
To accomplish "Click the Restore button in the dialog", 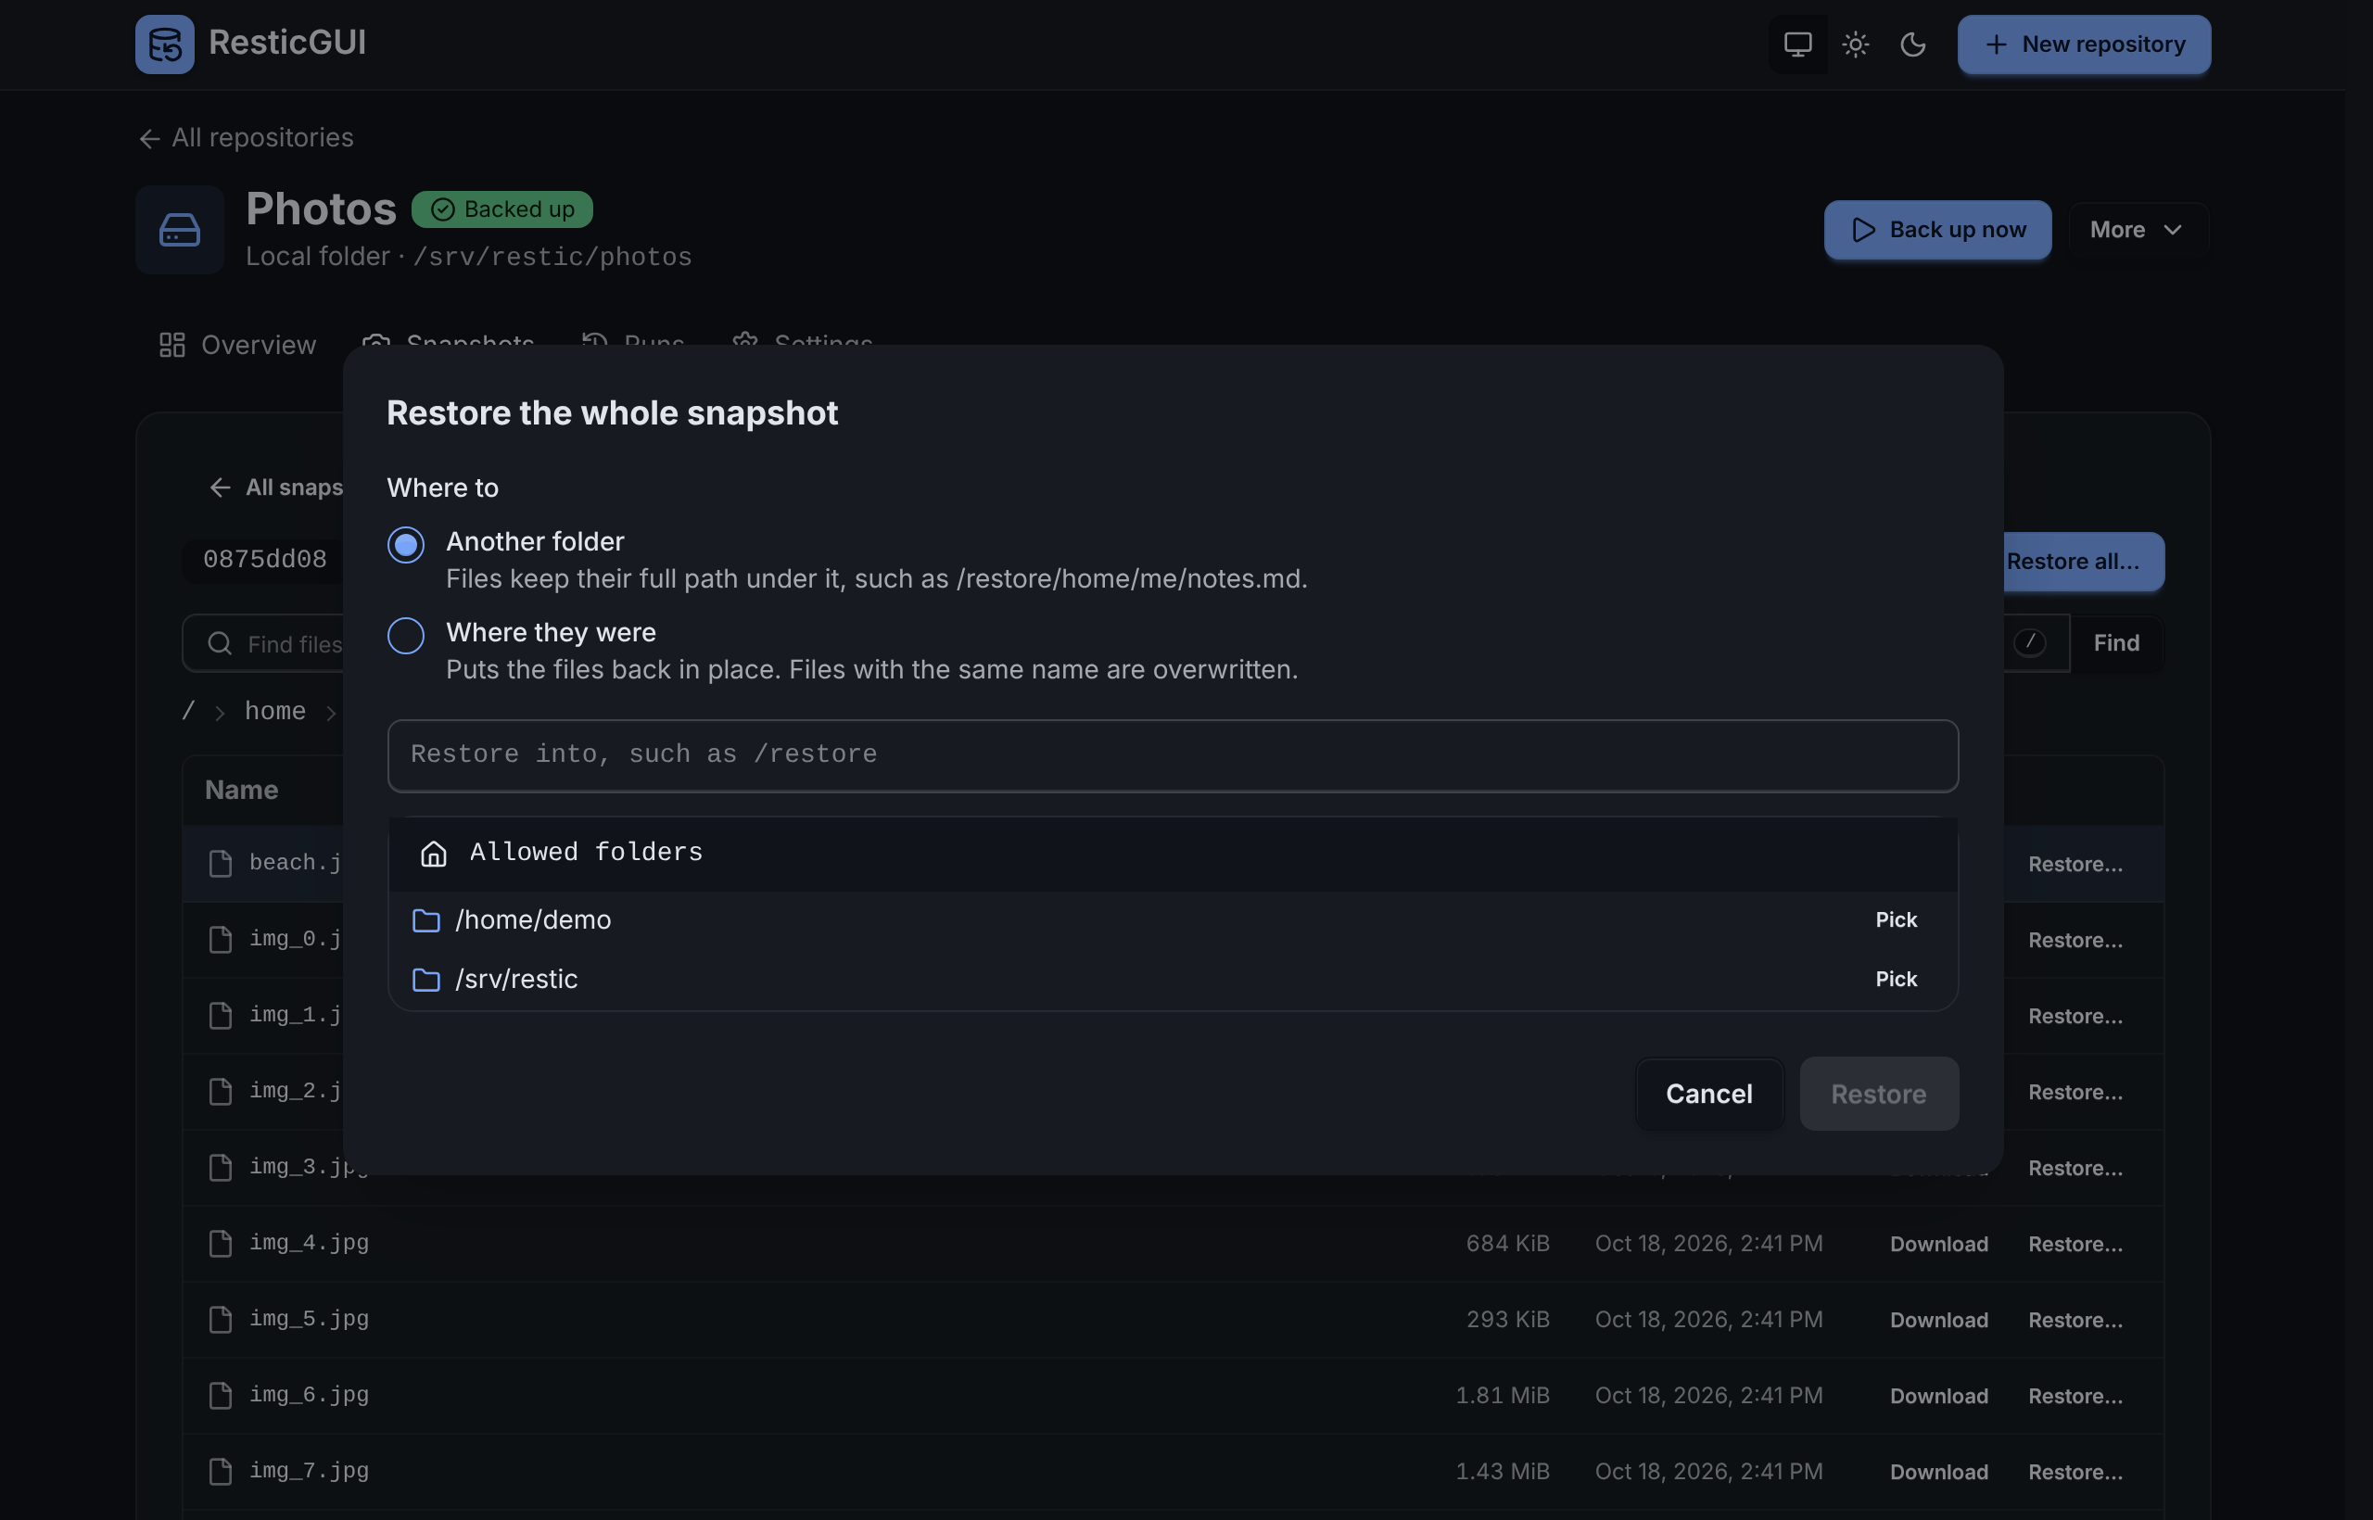I will 1878,1094.
